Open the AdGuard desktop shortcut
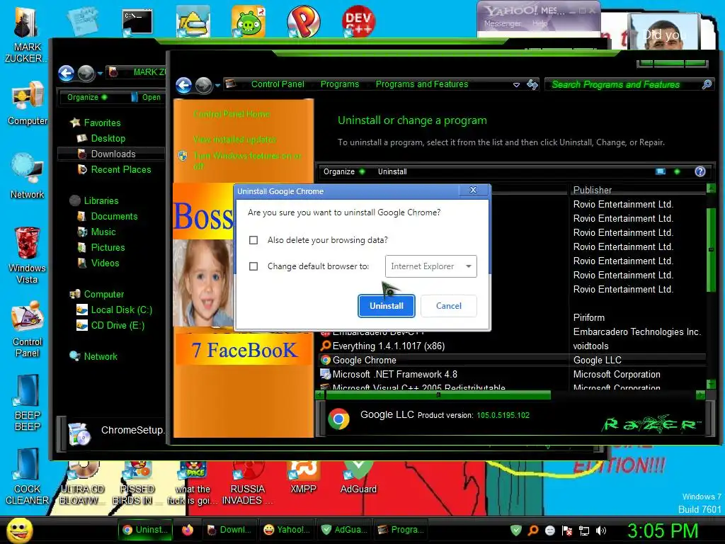 358,478
